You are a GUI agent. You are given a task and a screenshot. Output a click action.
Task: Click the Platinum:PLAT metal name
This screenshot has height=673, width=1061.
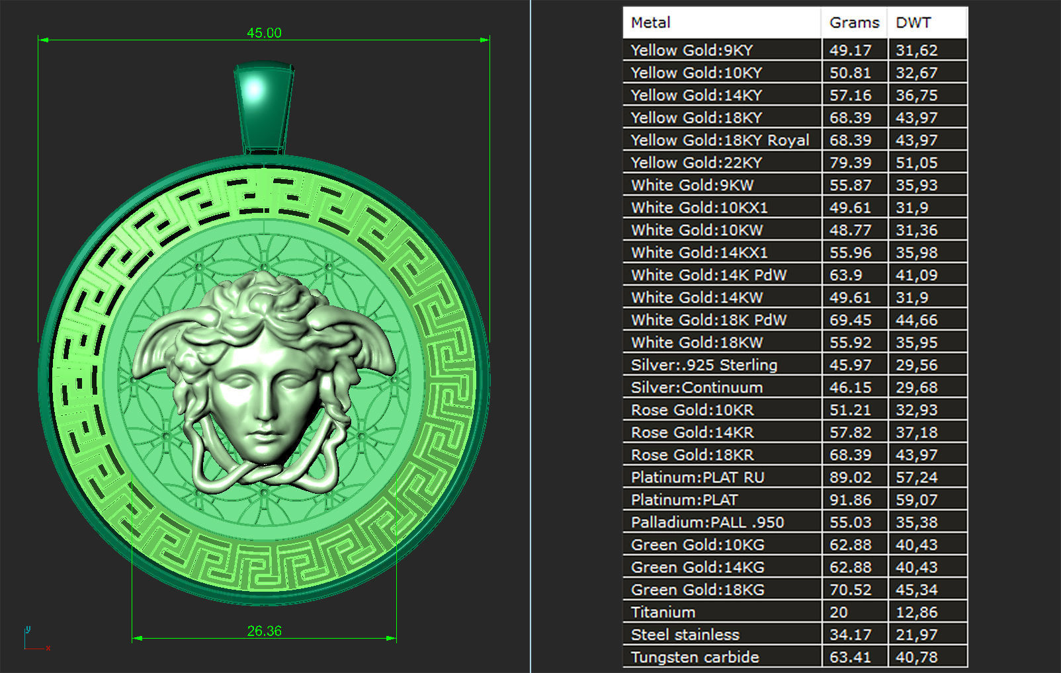pos(685,500)
